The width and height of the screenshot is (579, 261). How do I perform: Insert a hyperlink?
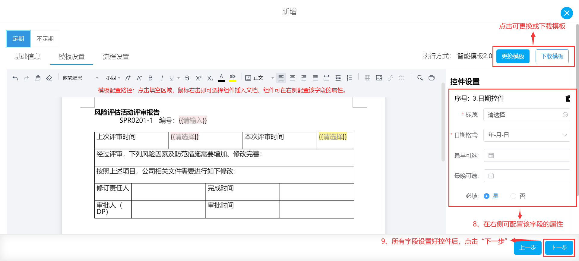[x=391, y=78]
